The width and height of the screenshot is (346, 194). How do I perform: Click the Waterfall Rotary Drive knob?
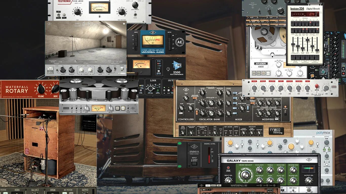(x=55, y=89)
